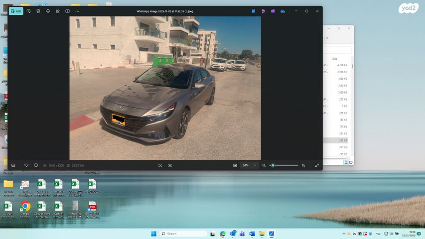Click the zoom out magnifier icon
The width and height of the screenshot is (425, 239).
[264, 165]
